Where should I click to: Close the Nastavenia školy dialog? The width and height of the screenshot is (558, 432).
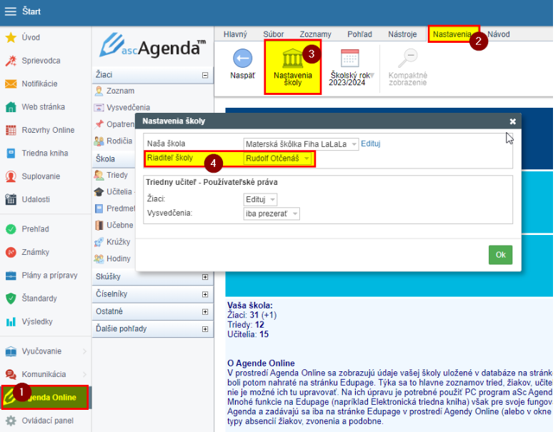pos(512,121)
